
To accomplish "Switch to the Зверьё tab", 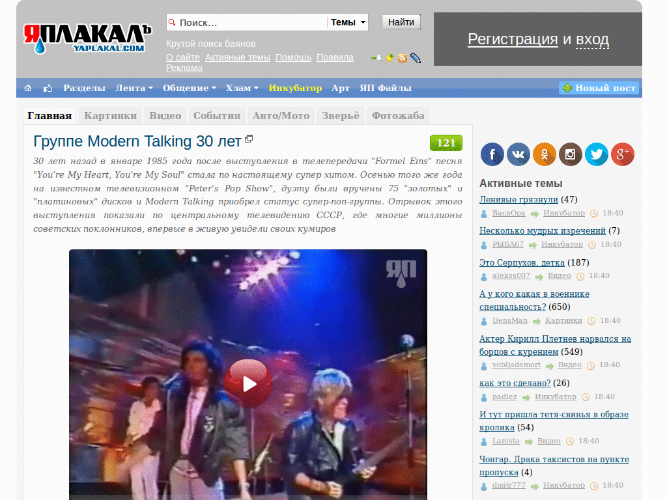I will [x=340, y=116].
